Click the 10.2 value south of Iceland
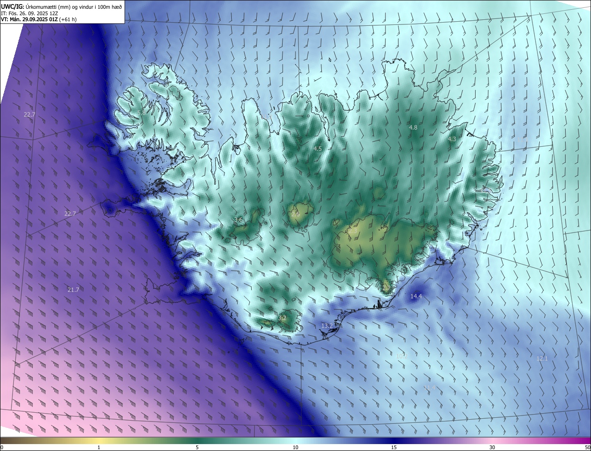Viewport: 591px width, 451px height. 402,356
